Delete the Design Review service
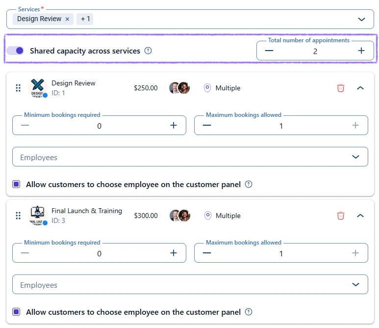 [341, 88]
